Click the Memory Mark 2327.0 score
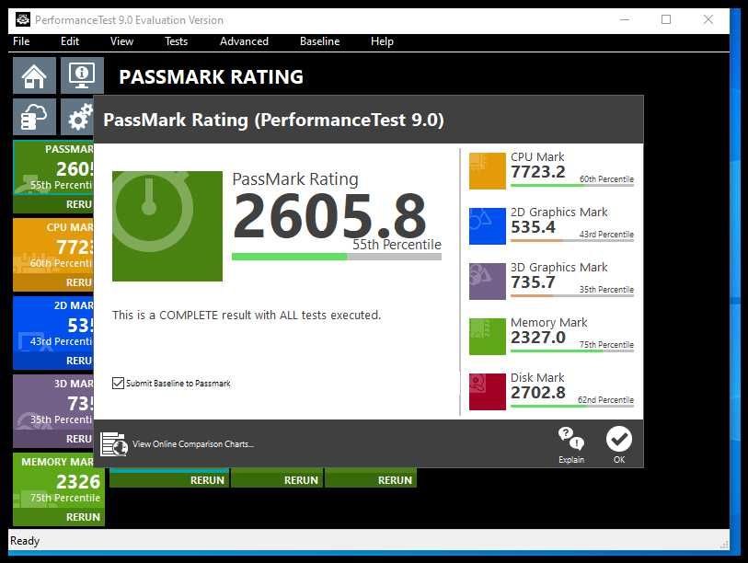The image size is (748, 563). coord(538,338)
